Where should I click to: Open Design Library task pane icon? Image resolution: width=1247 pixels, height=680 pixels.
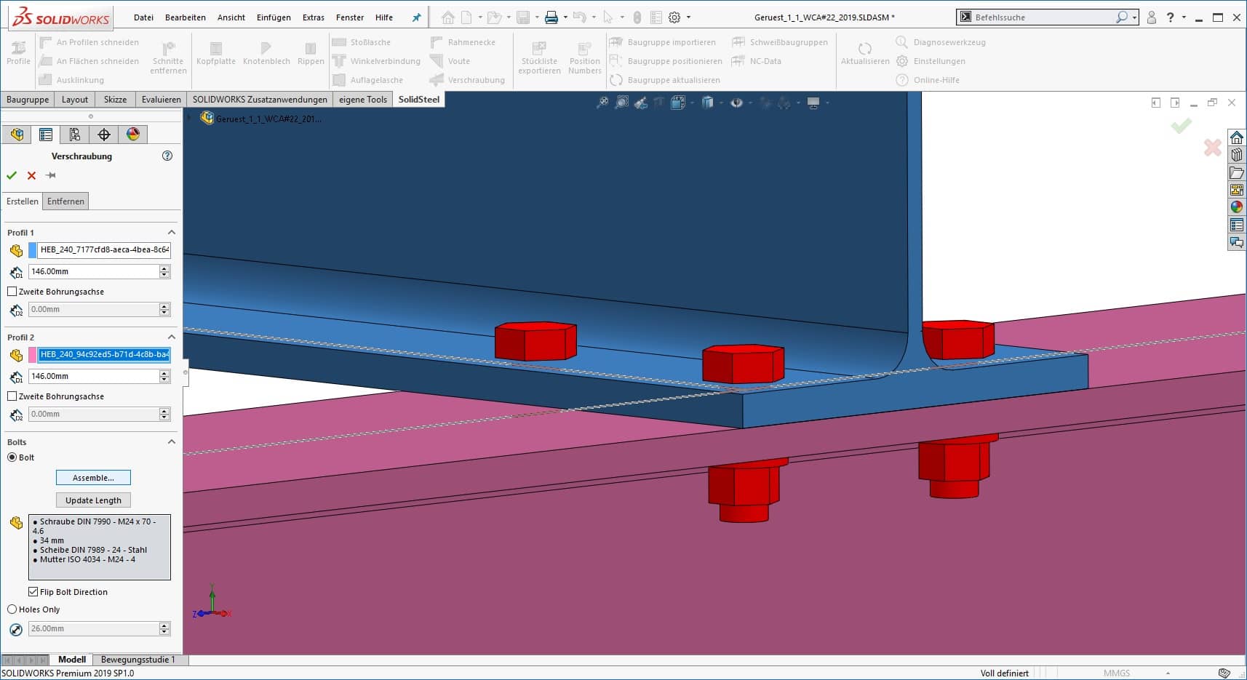click(x=1237, y=155)
